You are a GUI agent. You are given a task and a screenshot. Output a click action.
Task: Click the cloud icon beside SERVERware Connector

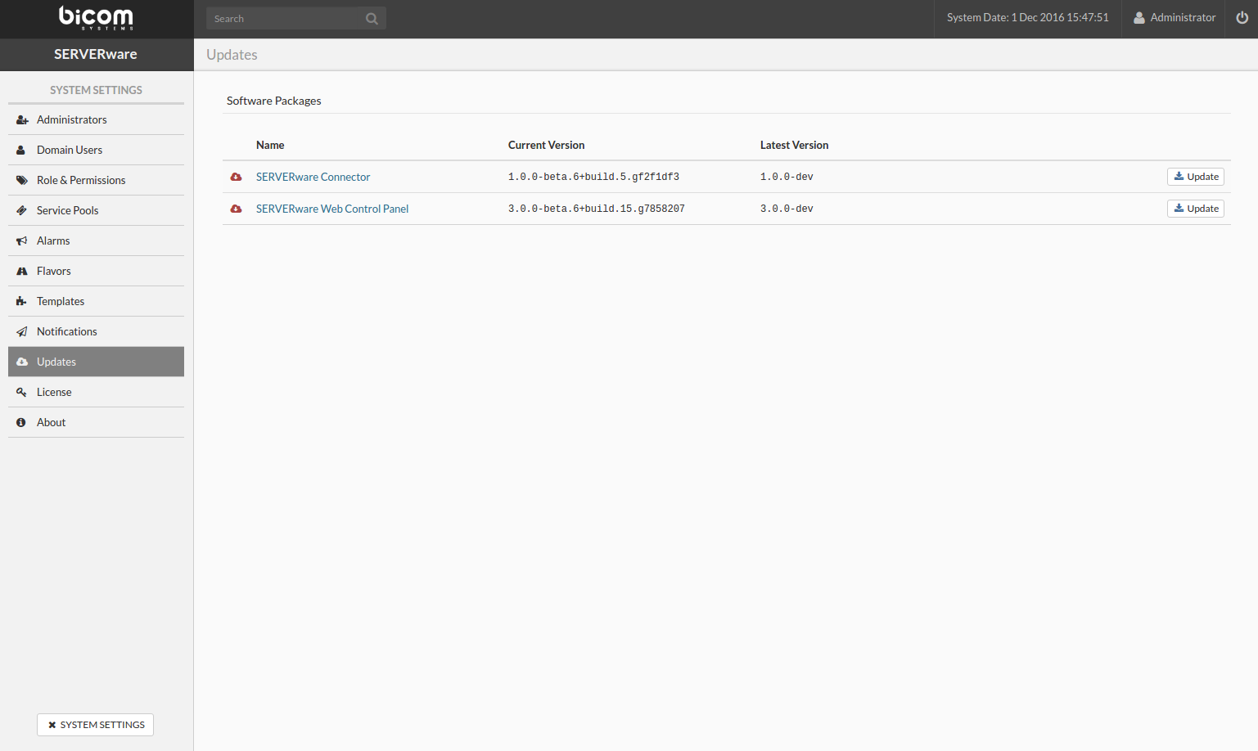click(237, 177)
